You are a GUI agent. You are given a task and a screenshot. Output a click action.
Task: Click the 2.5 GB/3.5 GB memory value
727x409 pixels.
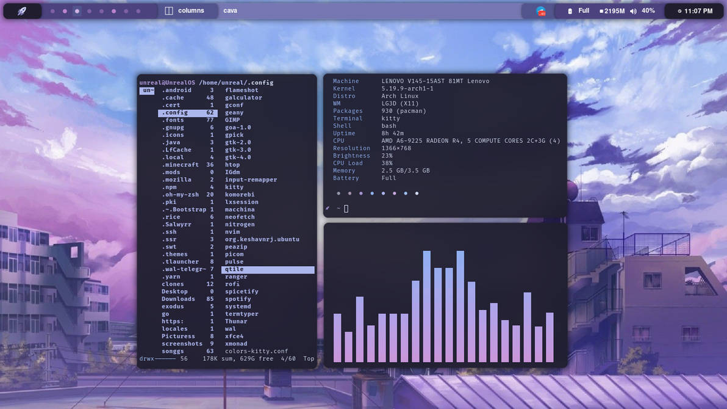405,170
